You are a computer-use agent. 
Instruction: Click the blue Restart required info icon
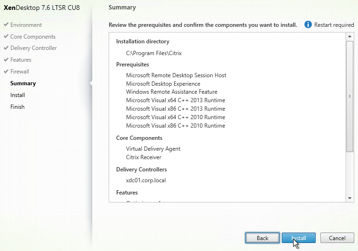[x=308, y=24]
